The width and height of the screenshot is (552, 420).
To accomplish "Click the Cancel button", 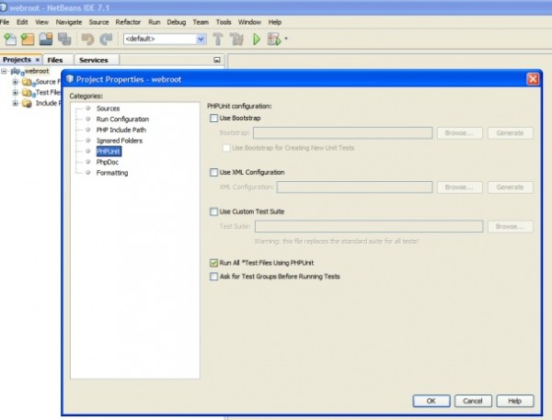I will tap(473, 401).
